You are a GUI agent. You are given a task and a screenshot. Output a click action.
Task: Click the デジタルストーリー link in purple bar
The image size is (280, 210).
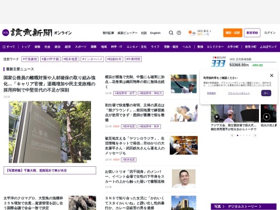(x=244, y=206)
